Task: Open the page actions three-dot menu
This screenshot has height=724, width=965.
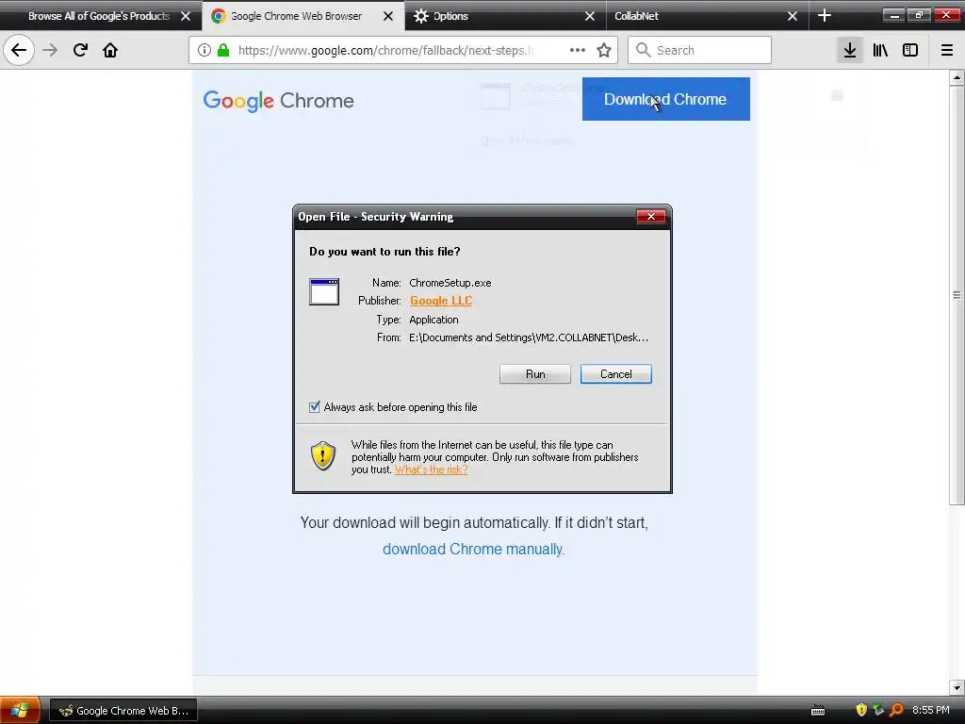Action: coord(578,50)
